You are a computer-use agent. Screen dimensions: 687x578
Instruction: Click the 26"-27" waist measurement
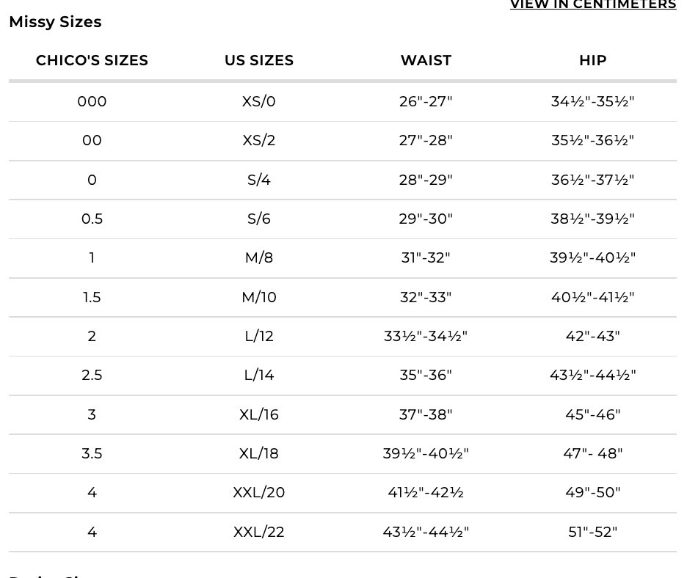pos(426,101)
